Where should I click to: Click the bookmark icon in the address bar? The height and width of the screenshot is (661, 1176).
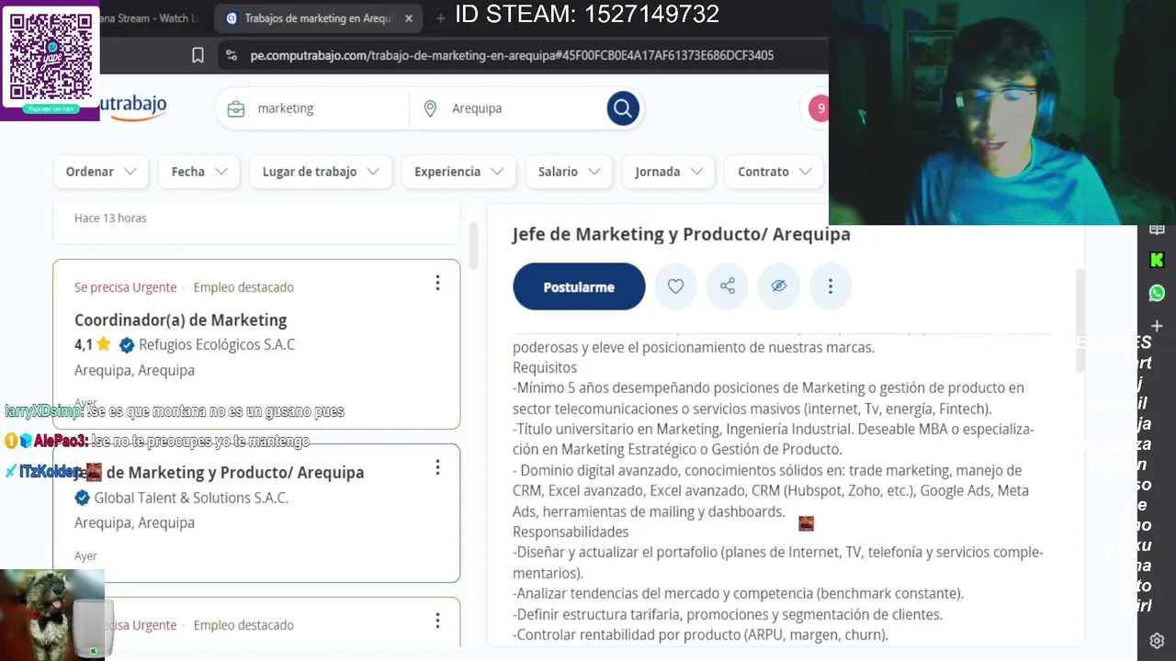[x=198, y=55]
